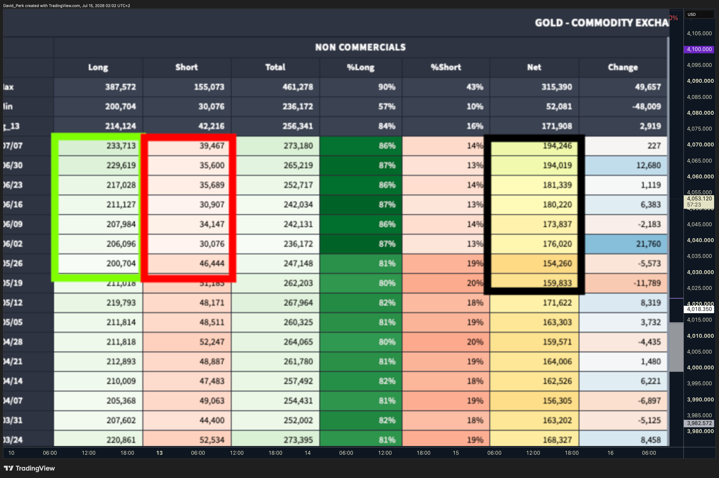The width and height of the screenshot is (719, 478).
Task: Click the 03/24 date row label
Action: 13,440
